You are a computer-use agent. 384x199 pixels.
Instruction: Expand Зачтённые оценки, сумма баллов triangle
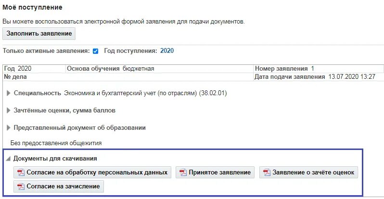tap(8, 111)
